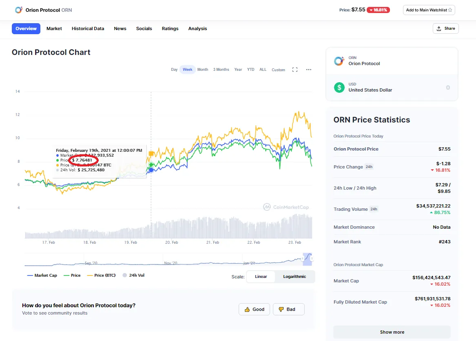Click the Market Rank #243 value
The height and width of the screenshot is (341, 476).
pyautogui.click(x=445, y=242)
